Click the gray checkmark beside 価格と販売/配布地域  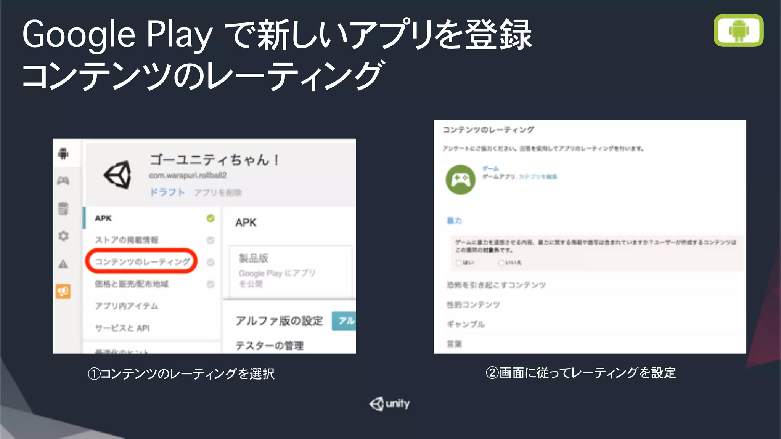(211, 284)
